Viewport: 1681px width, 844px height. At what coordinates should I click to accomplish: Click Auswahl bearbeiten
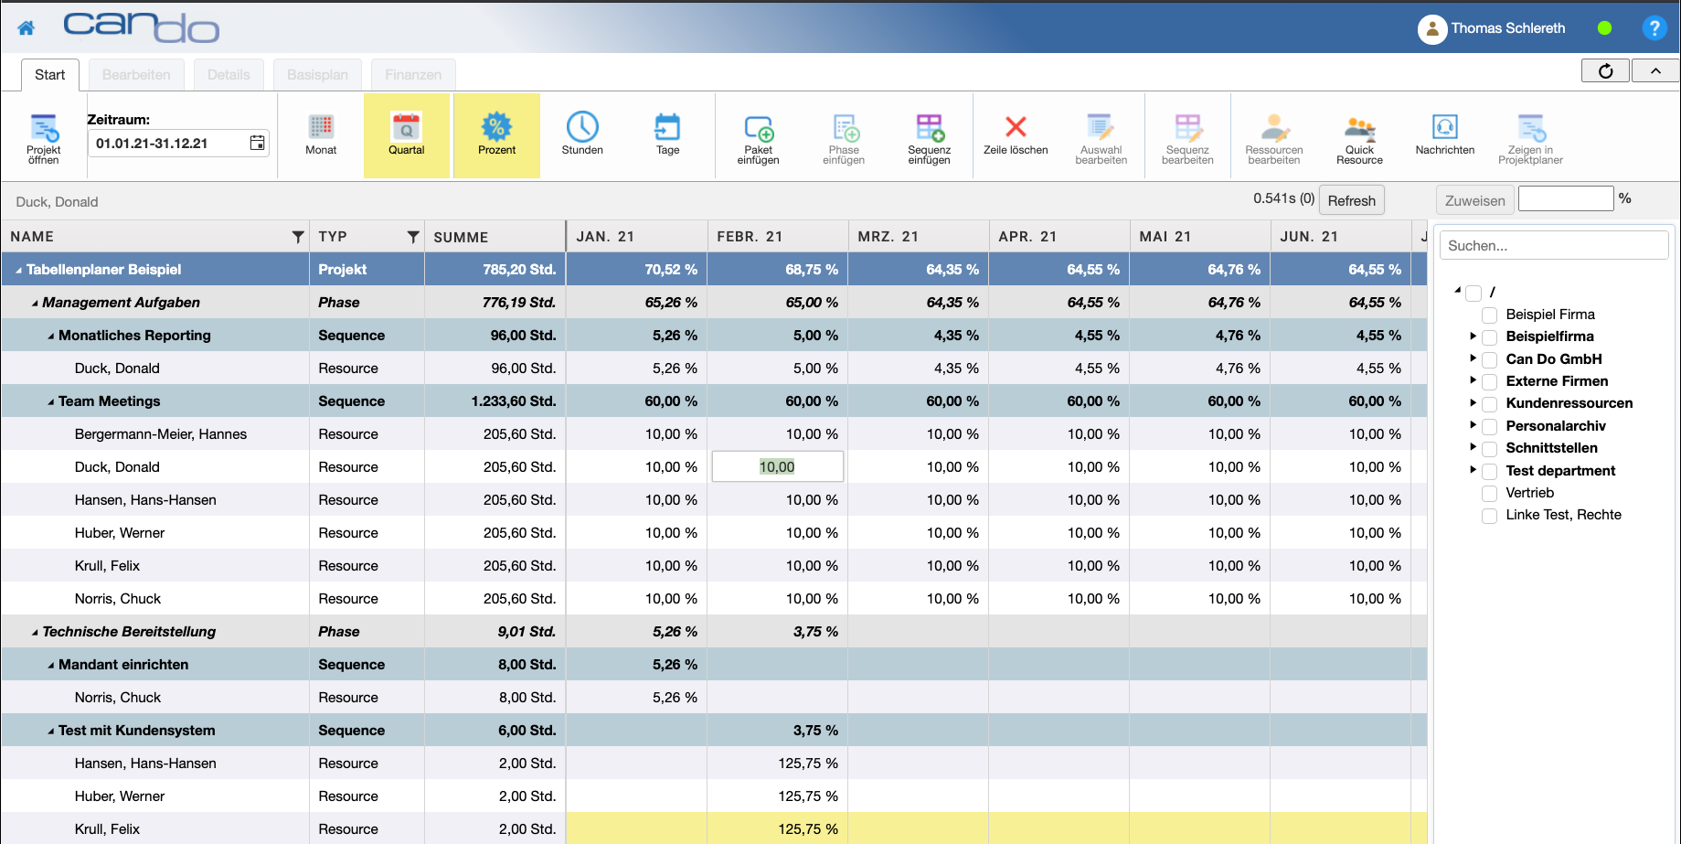coord(1101,139)
